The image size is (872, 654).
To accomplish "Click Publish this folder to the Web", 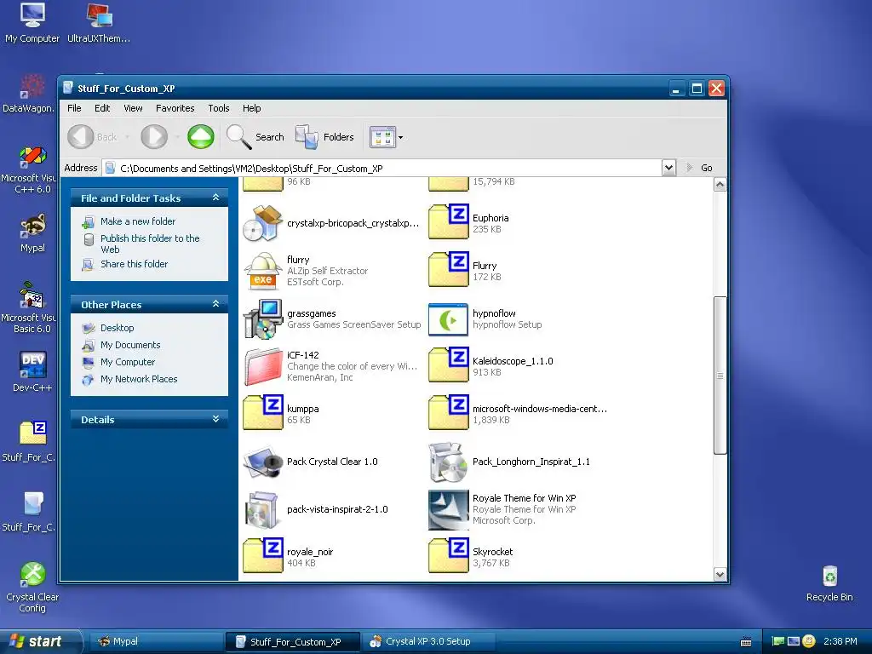I will [x=150, y=244].
